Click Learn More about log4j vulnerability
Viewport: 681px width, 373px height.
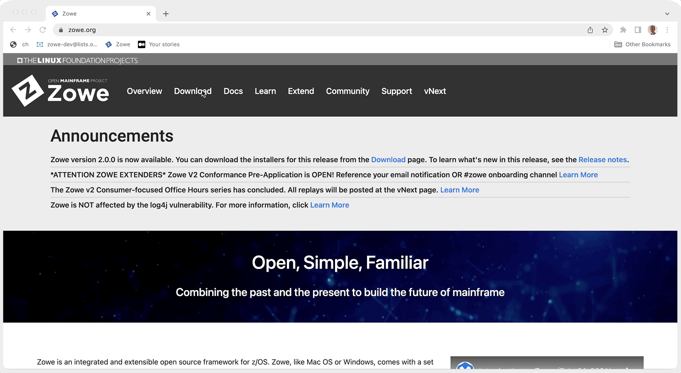coord(330,205)
